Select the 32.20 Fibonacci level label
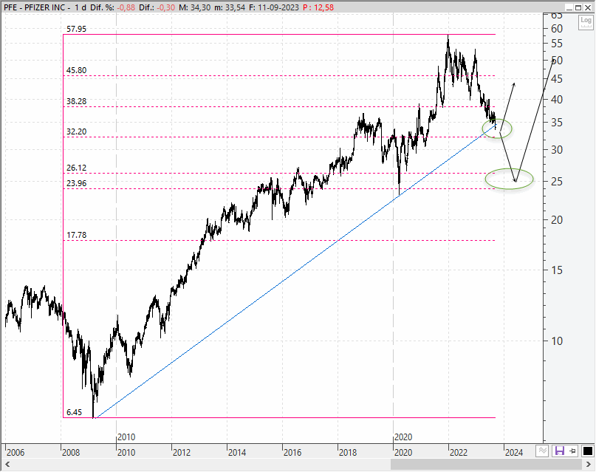The width and height of the screenshot is (596, 472). click(76, 132)
